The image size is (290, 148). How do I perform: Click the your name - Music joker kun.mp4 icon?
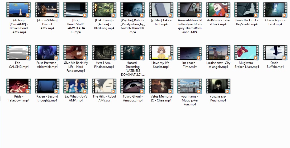pyautogui.click(x=189, y=86)
